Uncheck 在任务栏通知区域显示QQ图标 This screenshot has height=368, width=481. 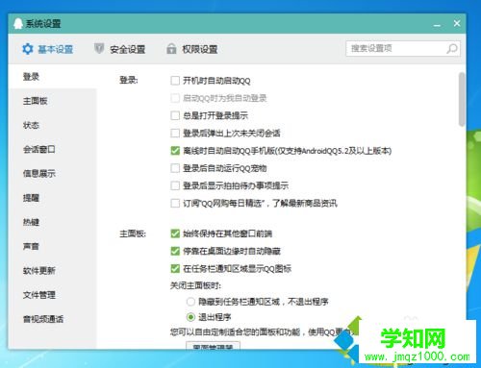pyautogui.click(x=175, y=268)
